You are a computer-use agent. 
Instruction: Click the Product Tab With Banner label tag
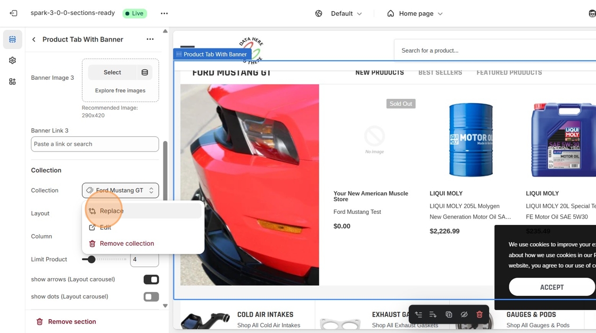coord(212,54)
